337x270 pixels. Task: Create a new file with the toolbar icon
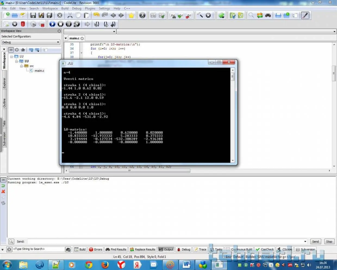tap(6, 15)
